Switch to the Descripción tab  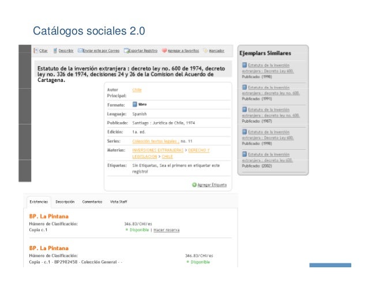click(x=65, y=202)
